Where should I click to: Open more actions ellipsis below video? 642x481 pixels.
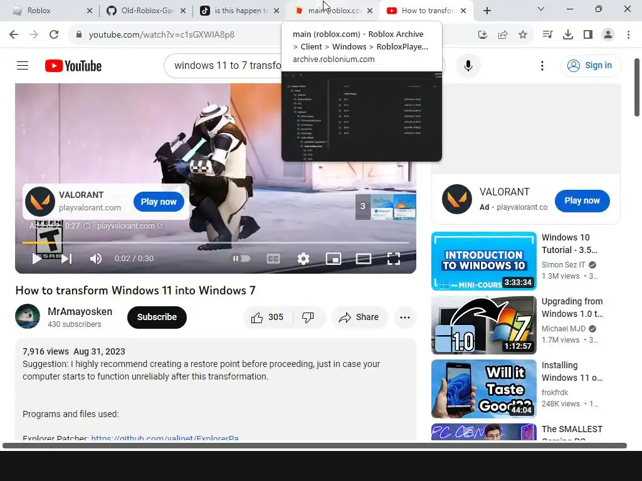tap(404, 318)
